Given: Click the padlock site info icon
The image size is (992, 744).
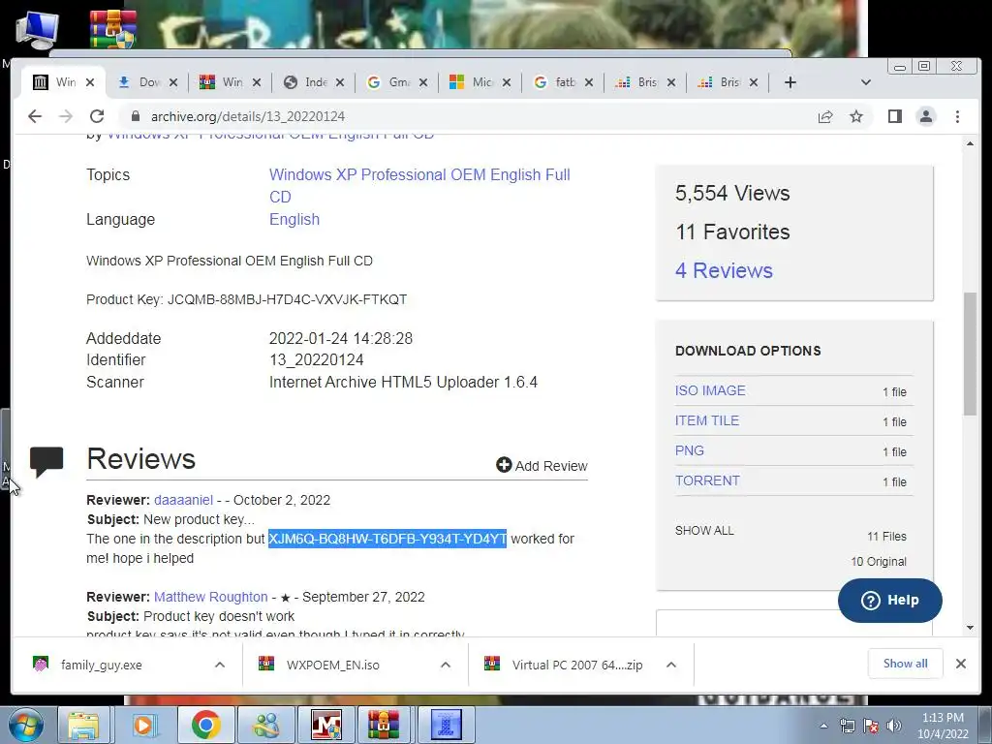Looking at the screenshot, I should click(x=135, y=116).
